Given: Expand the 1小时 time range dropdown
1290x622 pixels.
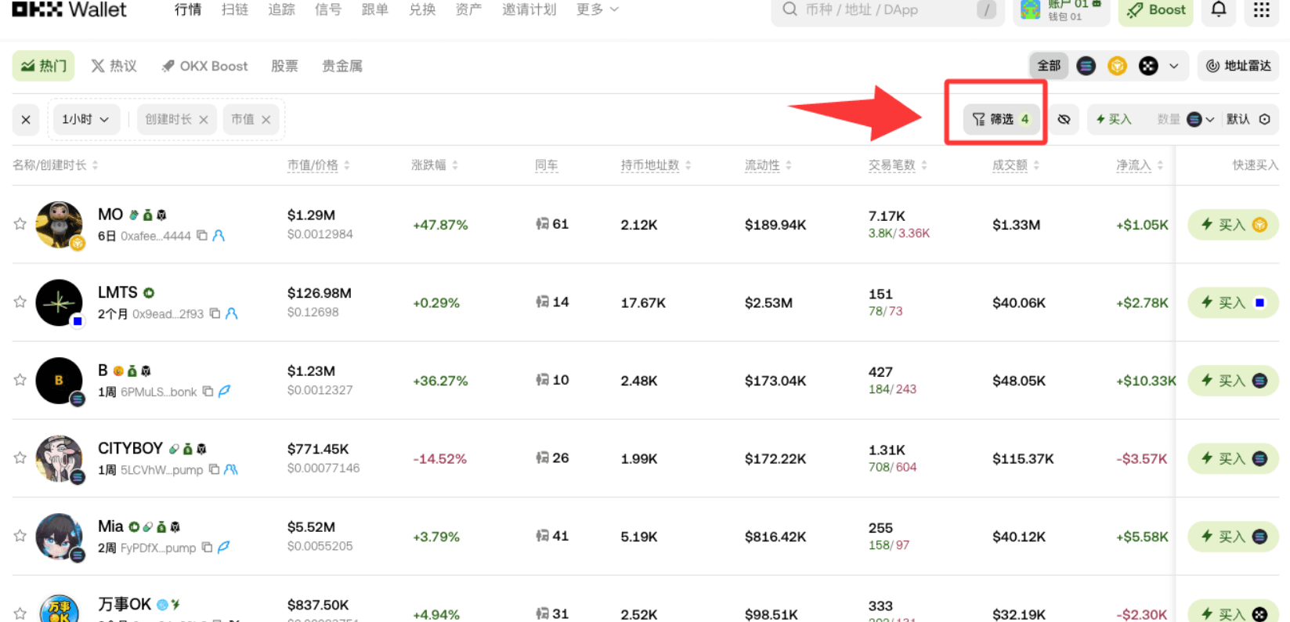Looking at the screenshot, I should (x=85, y=119).
